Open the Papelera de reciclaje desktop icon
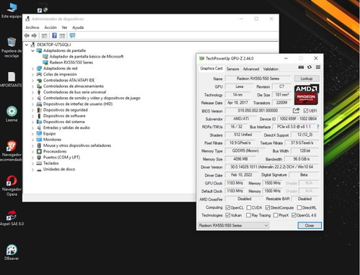 (x=12, y=48)
